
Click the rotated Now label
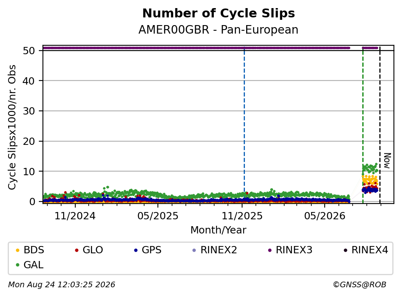[387, 161]
